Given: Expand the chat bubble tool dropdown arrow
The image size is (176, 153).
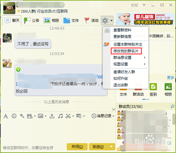Looking at the screenshot, I should (84, 116).
